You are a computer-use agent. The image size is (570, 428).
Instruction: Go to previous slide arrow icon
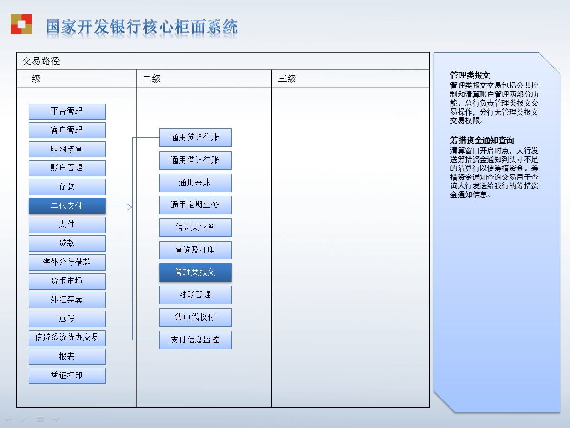click(8, 418)
